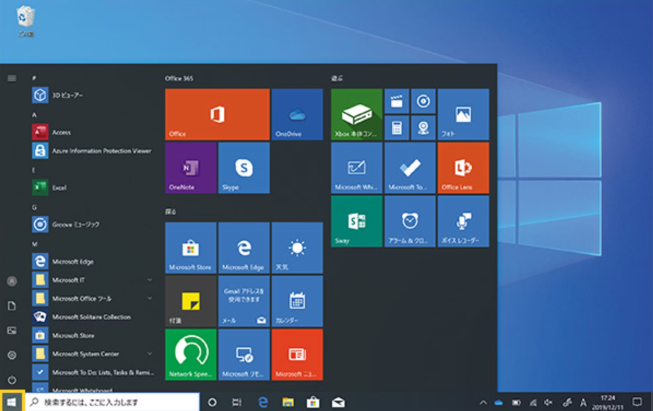Open the OneDrive tile
Image resolution: width=653 pixels, height=411 pixels.
click(x=297, y=114)
